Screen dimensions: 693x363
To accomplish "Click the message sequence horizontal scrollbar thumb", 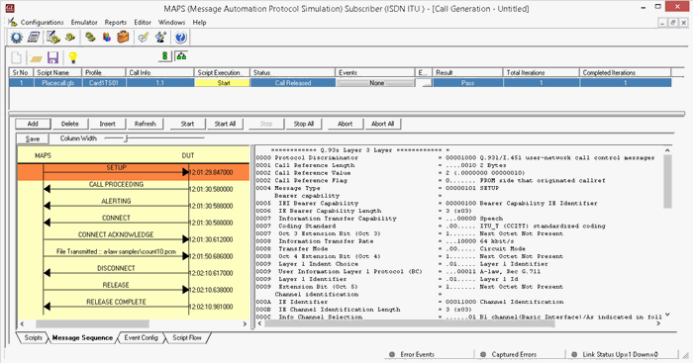I will [x=92, y=324].
